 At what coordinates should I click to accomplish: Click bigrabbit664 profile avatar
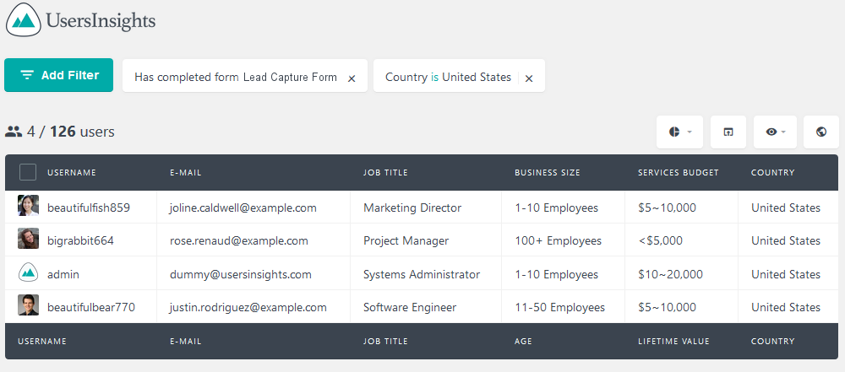coord(28,239)
